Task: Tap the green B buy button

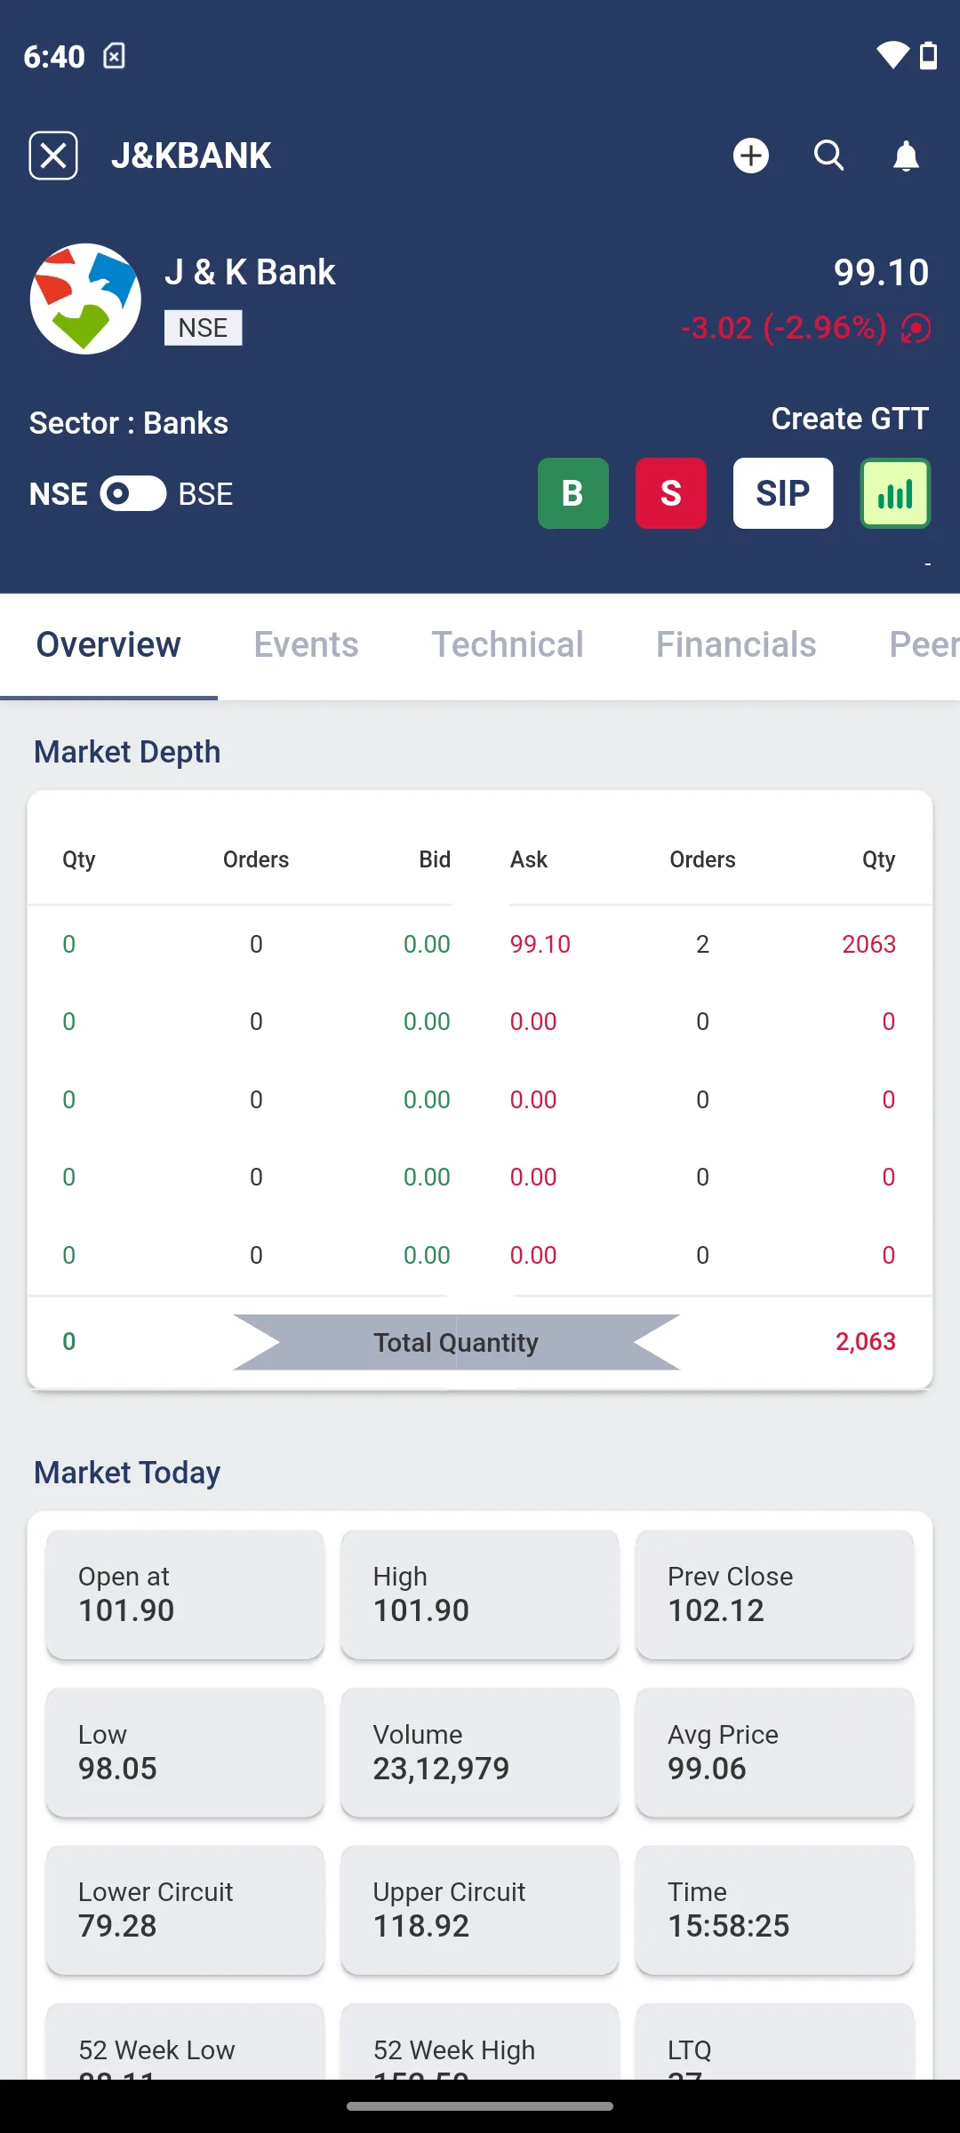Action: [573, 493]
